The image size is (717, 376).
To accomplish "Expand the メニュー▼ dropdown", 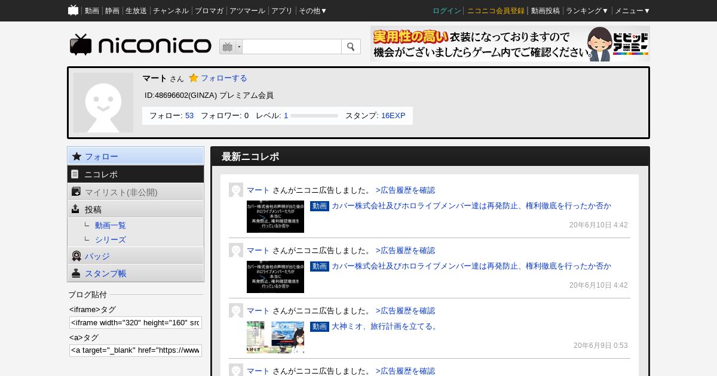I will [633, 11].
